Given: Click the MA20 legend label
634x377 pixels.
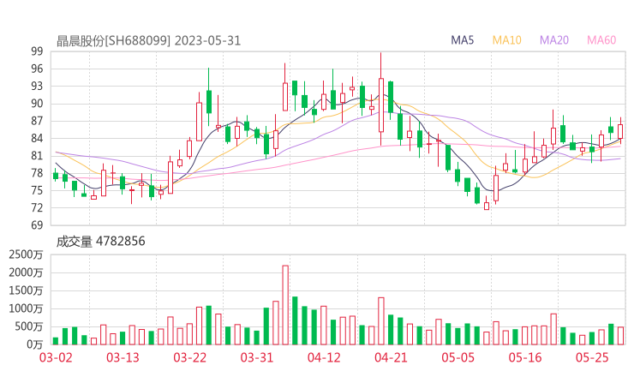Looking at the screenshot, I should pos(554,40).
